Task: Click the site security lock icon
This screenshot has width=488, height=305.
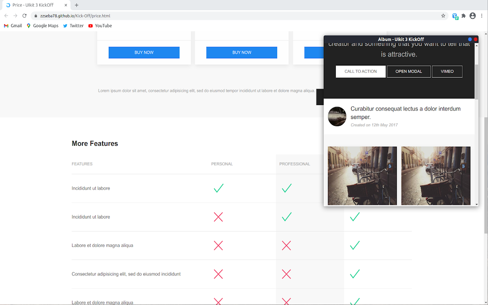Action: [x=35, y=16]
